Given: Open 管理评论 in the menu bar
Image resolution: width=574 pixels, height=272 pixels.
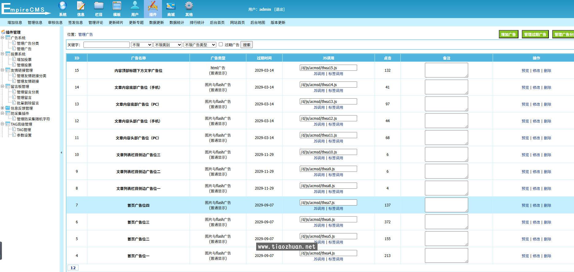Looking at the screenshot, I should (96, 23).
